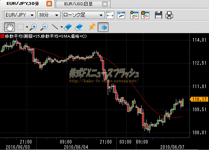Click the printer icon
This screenshot has height=150, width=209.
tap(169, 15)
